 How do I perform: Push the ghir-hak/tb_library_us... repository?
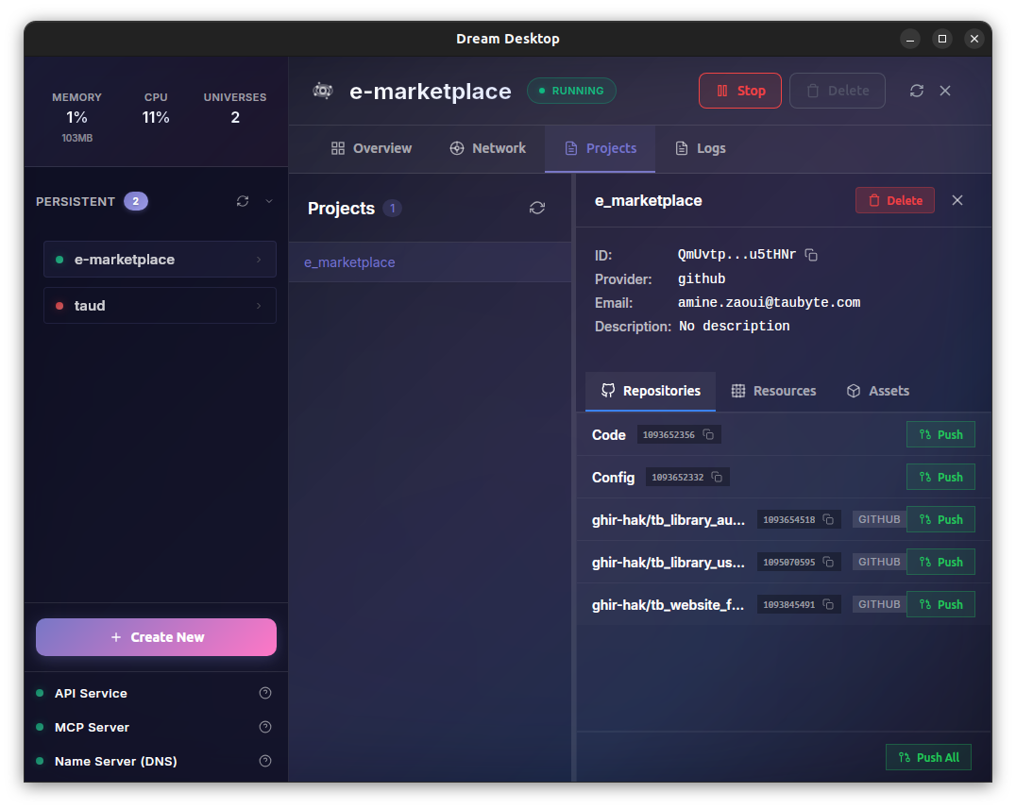(940, 562)
